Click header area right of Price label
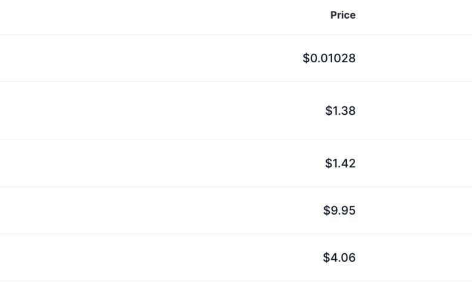Image resolution: width=472 pixels, height=284 pixels. click(x=418, y=15)
